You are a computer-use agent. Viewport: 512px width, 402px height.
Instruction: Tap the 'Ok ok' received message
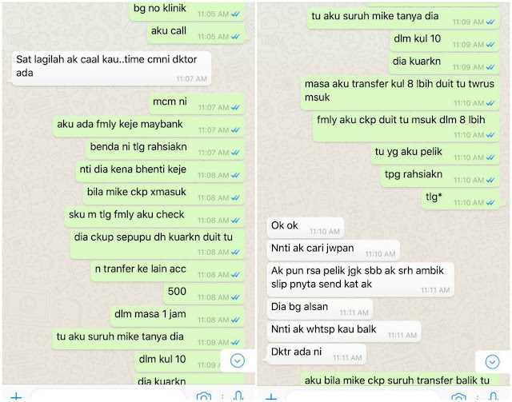tap(306, 228)
